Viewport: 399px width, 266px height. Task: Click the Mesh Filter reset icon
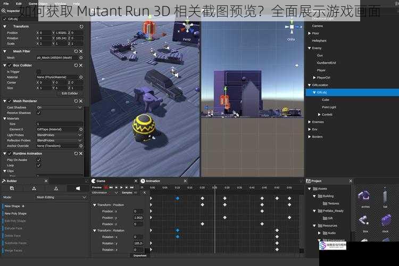pyautogui.click(x=76, y=51)
